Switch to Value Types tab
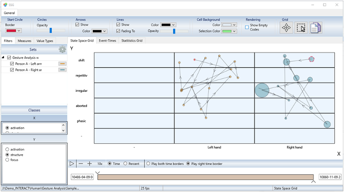 point(45,41)
